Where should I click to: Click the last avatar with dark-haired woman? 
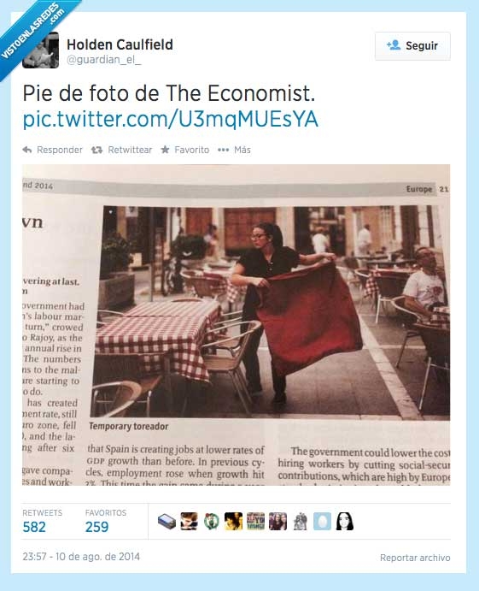[x=344, y=522]
